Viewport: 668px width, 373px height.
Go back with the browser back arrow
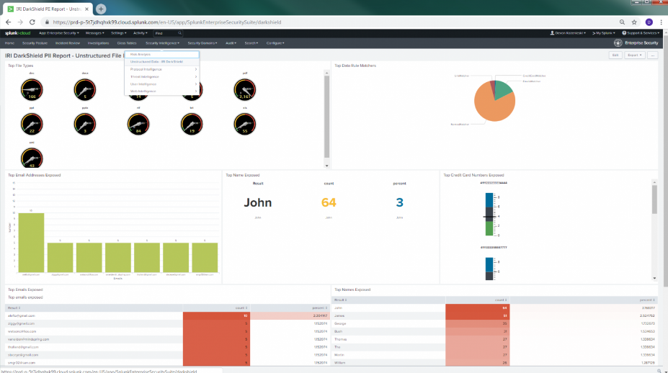(9, 22)
